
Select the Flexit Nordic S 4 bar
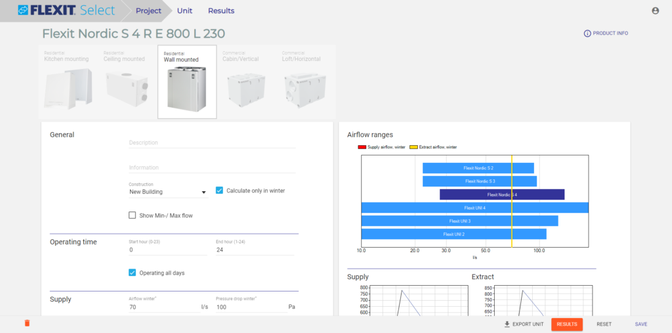pyautogui.click(x=502, y=194)
